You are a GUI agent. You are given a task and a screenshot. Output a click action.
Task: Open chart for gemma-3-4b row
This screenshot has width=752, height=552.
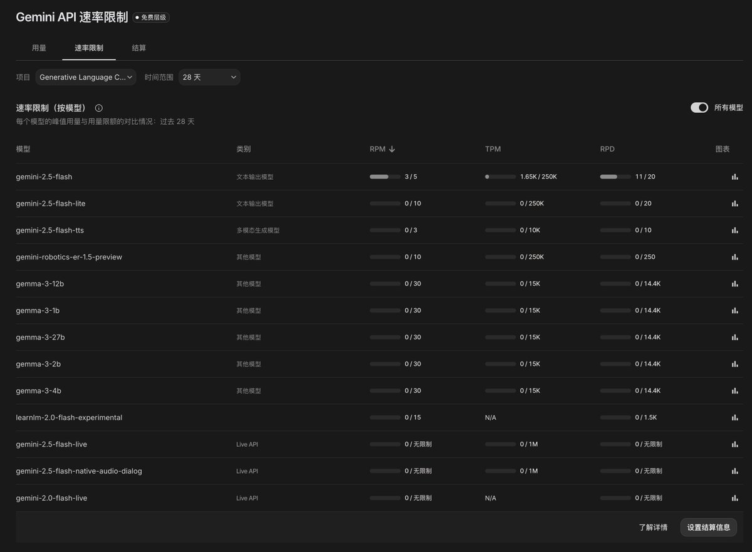(734, 390)
